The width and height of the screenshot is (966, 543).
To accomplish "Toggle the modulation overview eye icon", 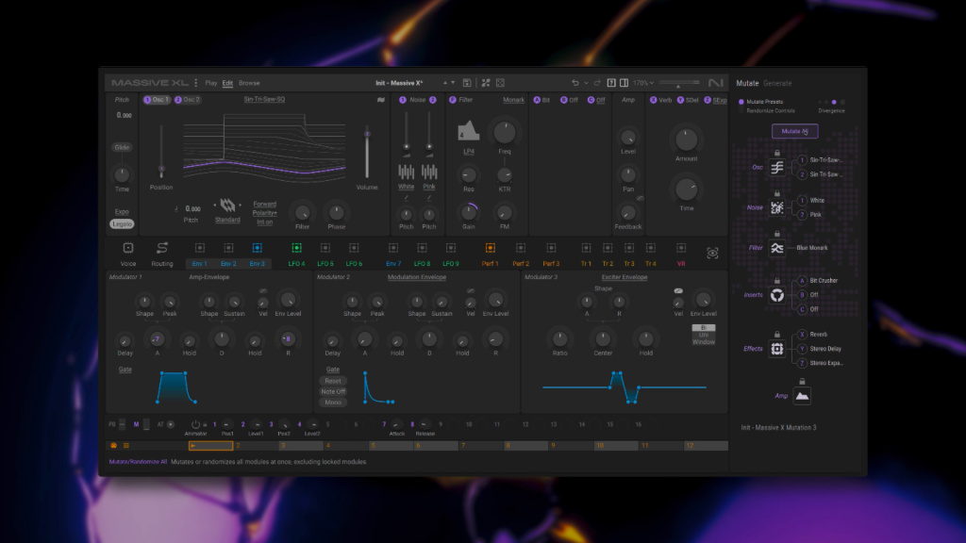I will (x=712, y=253).
